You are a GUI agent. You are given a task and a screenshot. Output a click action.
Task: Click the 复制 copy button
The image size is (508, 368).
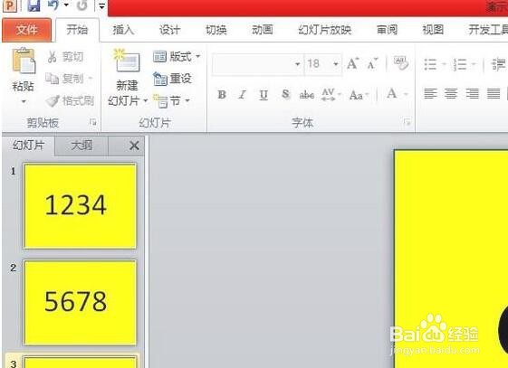tap(65, 79)
